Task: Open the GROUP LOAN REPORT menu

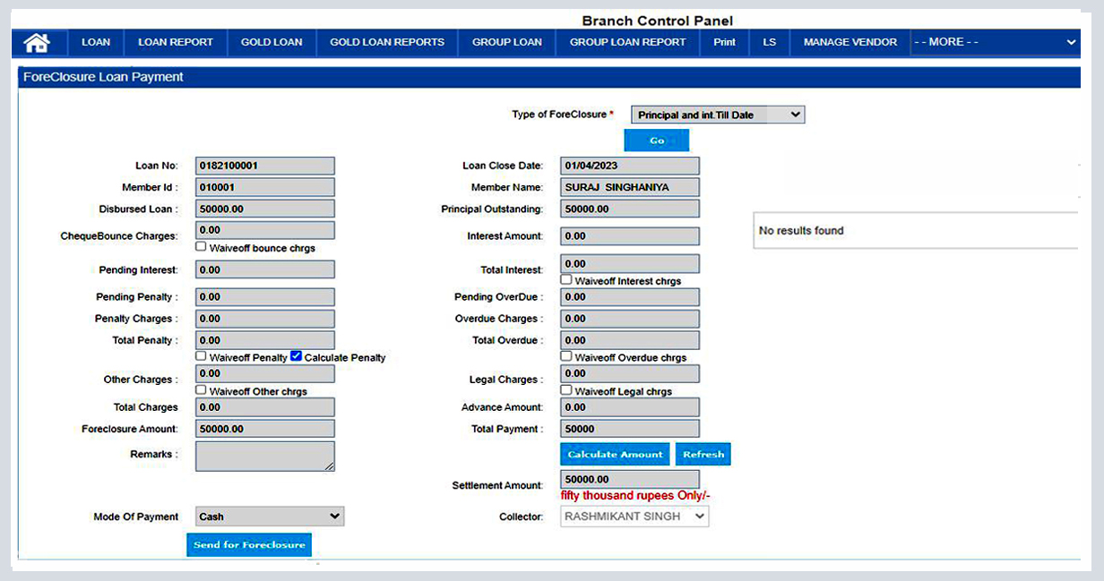Action: tap(626, 42)
